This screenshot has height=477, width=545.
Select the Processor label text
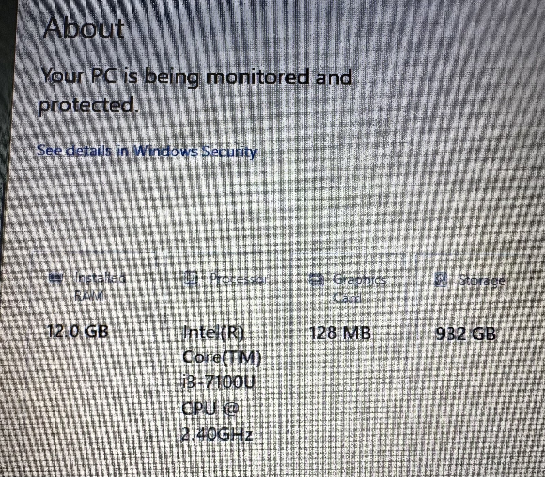pos(239,279)
